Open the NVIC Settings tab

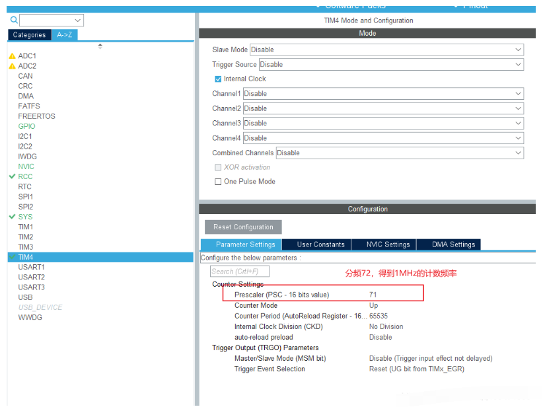384,244
